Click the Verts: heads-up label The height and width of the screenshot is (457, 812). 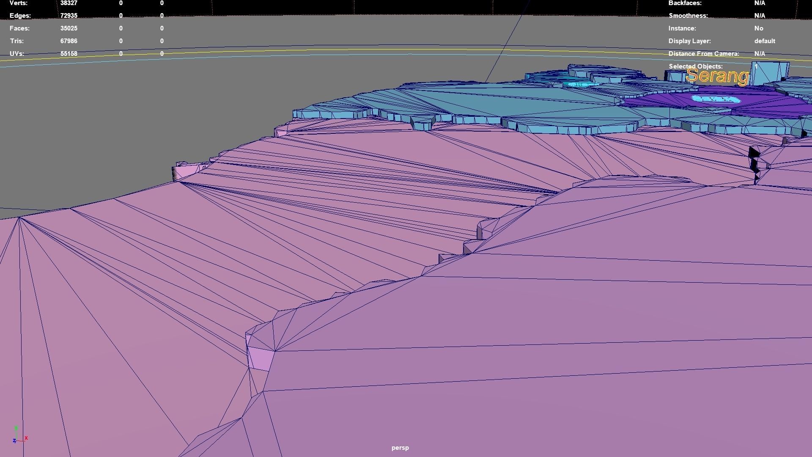click(x=19, y=3)
